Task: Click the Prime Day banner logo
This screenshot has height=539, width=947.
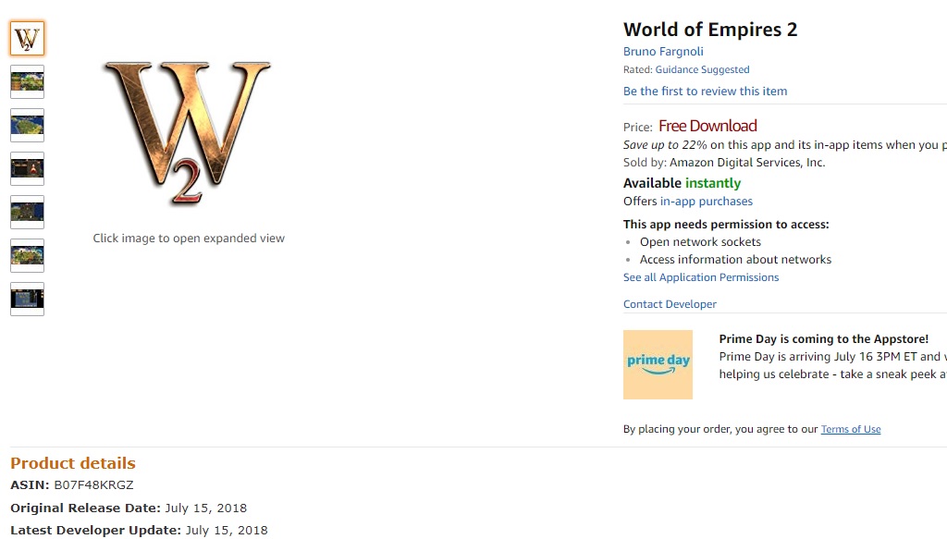Action: pyautogui.click(x=658, y=364)
